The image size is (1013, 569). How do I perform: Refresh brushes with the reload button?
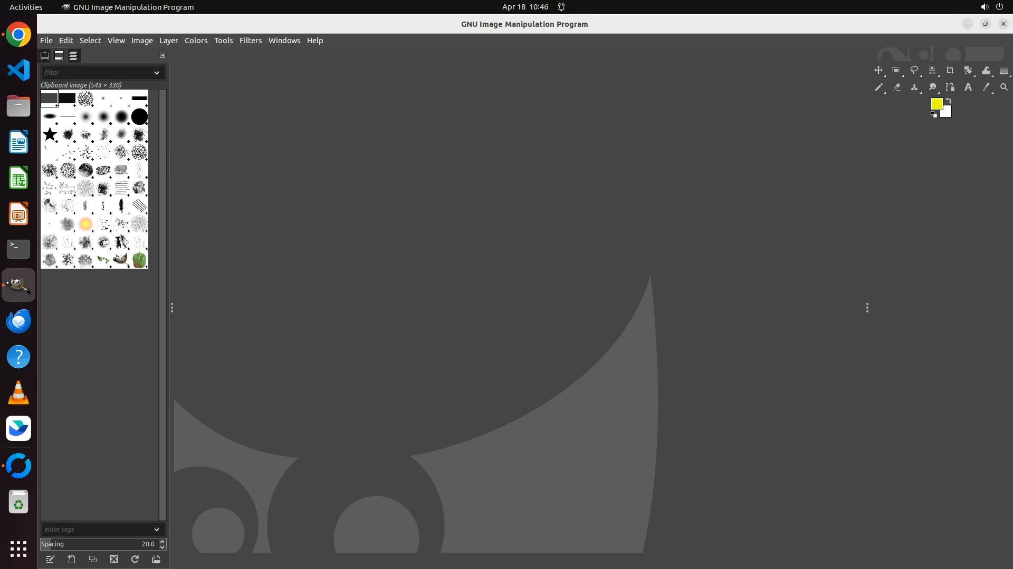click(x=135, y=559)
